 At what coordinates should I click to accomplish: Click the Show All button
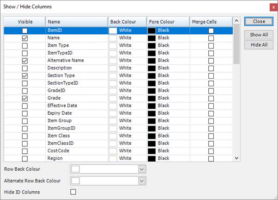pos(259,35)
